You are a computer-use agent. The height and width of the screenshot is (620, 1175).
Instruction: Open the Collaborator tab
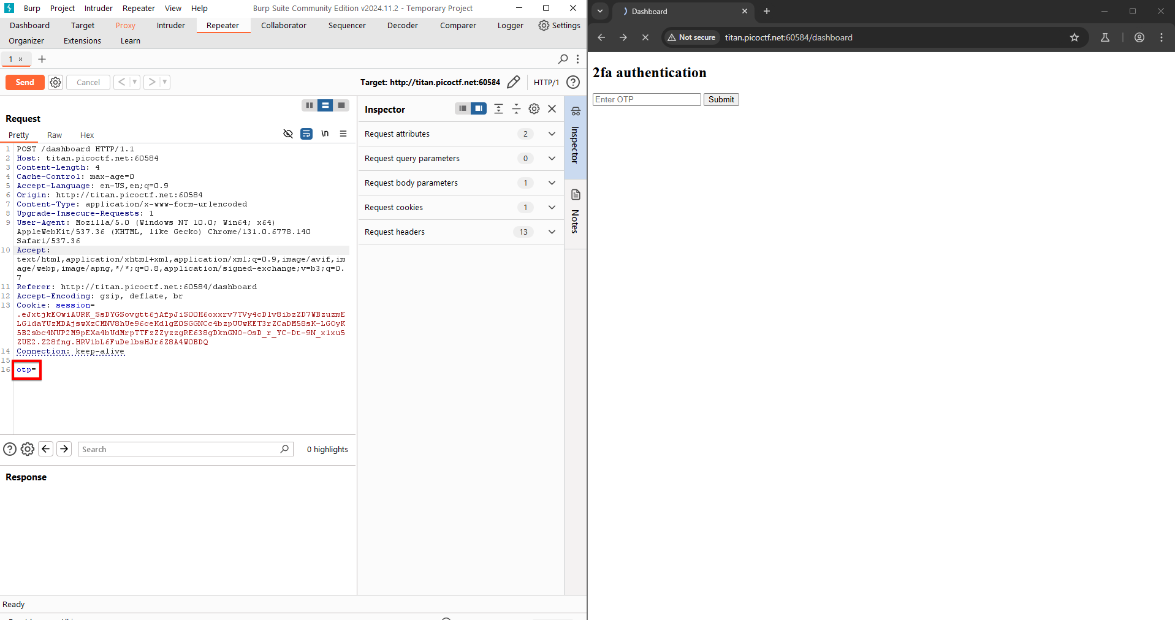pos(284,25)
